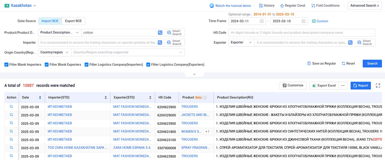Open Exporter type dropdown
Screen dimensions: 385x160
[241, 43]
